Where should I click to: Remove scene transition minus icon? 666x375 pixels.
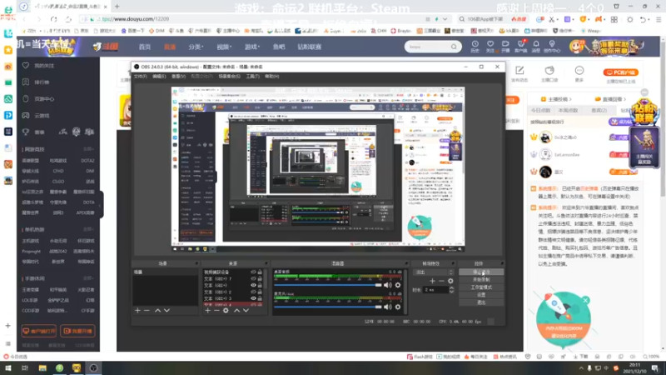441,281
